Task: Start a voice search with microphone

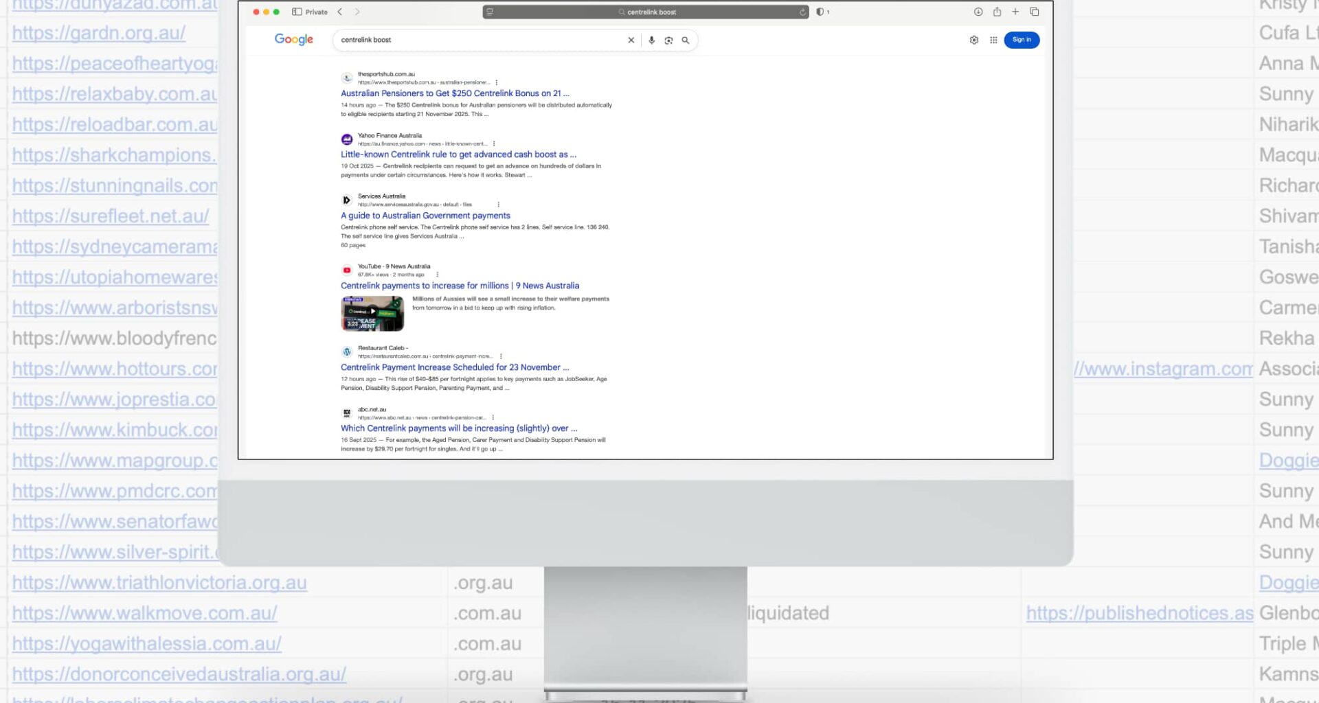Action: coord(651,41)
